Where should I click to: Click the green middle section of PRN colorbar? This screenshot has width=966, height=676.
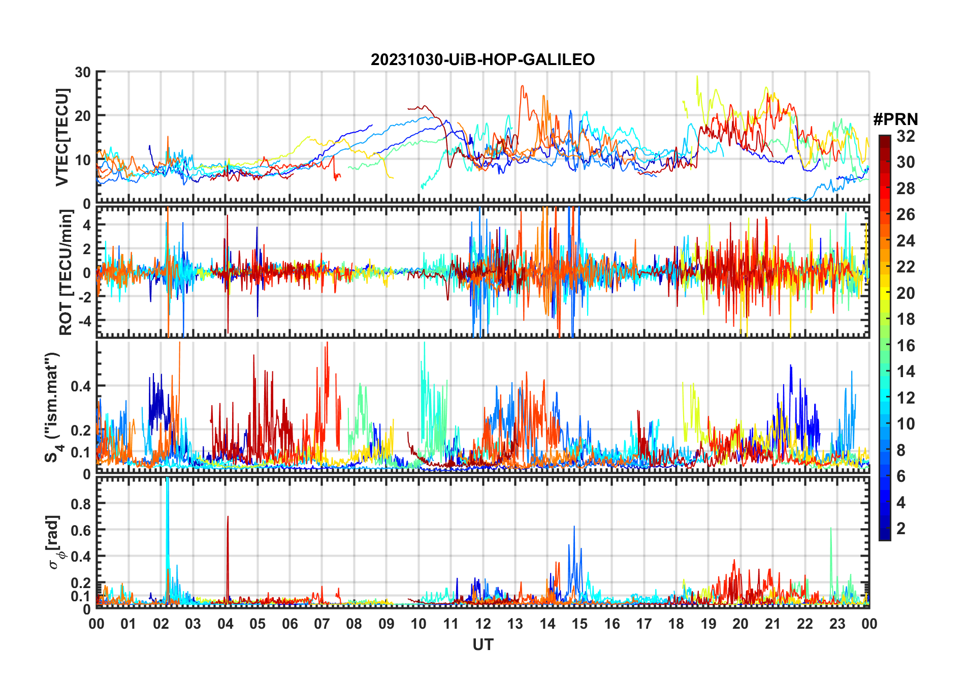coord(884,346)
